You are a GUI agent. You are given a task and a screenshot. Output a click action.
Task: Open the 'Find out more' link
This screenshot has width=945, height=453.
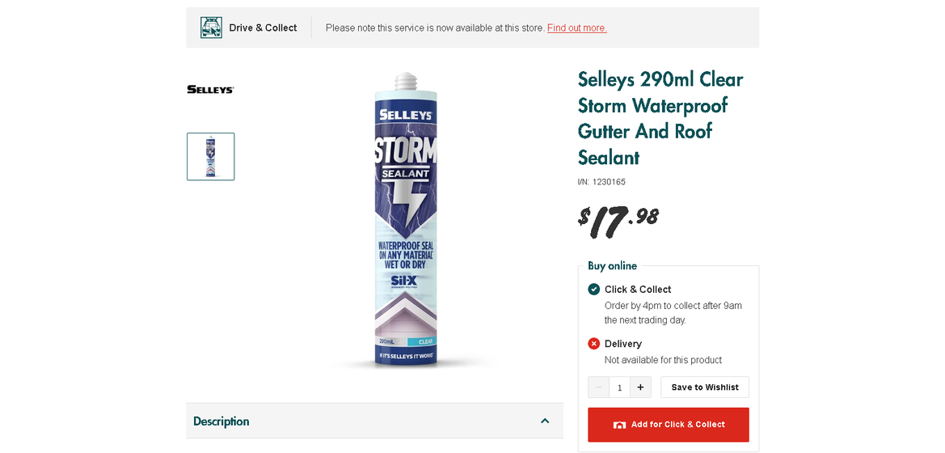576,28
